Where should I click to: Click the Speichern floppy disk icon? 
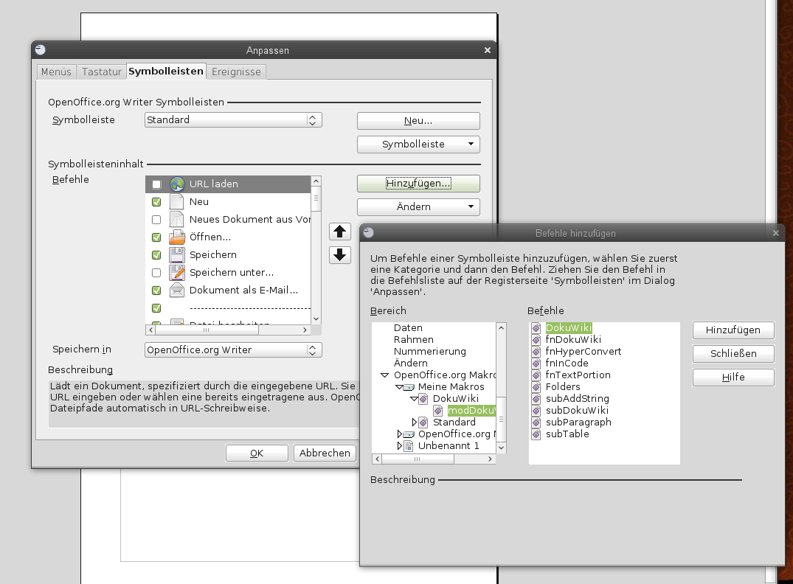(177, 255)
